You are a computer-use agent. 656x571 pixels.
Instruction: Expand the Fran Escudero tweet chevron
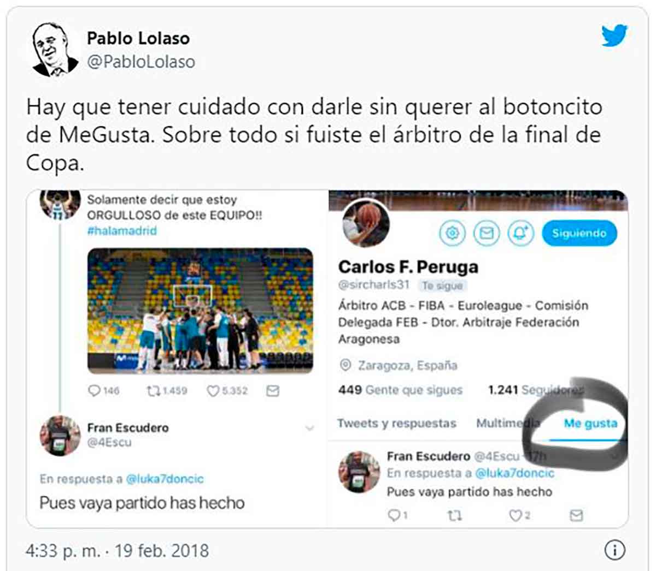[309, 428]
